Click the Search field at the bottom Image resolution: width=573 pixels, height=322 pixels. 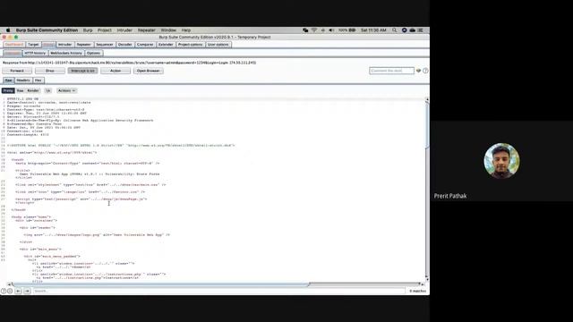coord(218,291)
